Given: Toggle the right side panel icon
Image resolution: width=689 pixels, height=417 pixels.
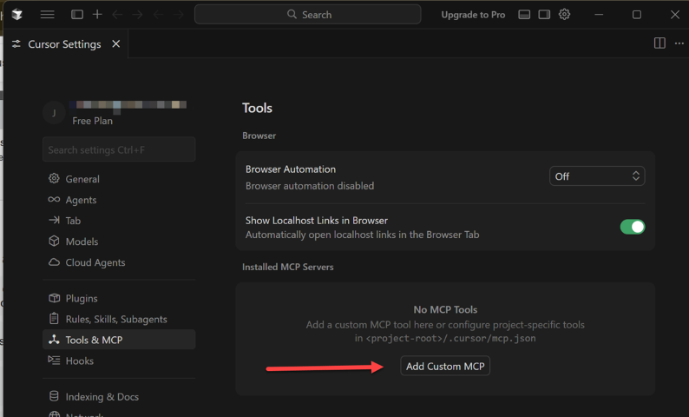Looking at the screenshot, I should tap(544, 15).
